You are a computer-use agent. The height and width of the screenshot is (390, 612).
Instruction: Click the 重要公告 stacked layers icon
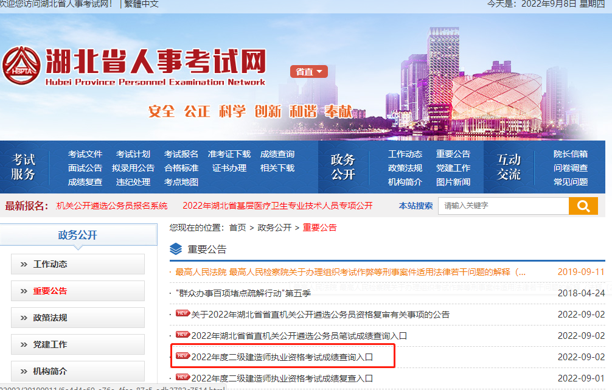click(x=176, y=249)
